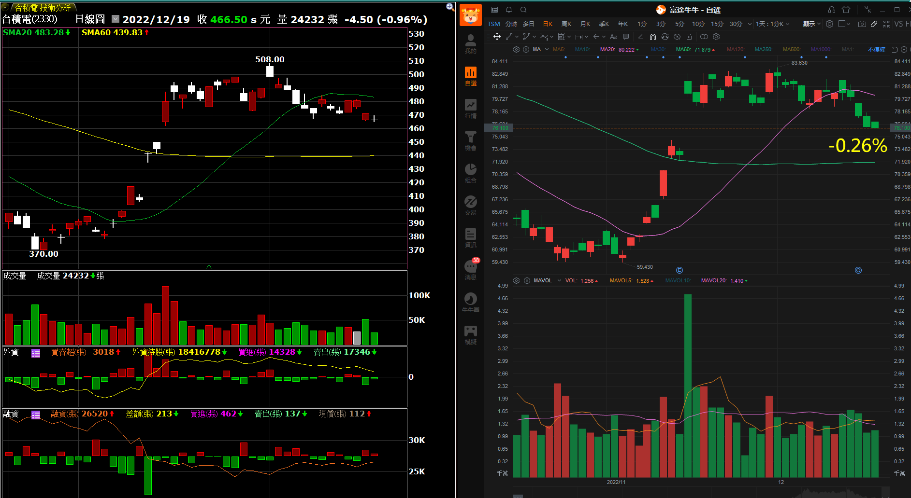The height and width of the screenshot is (498, 911).
Task: Open the 外資 list icon in left window
Action: coord(36,353)
